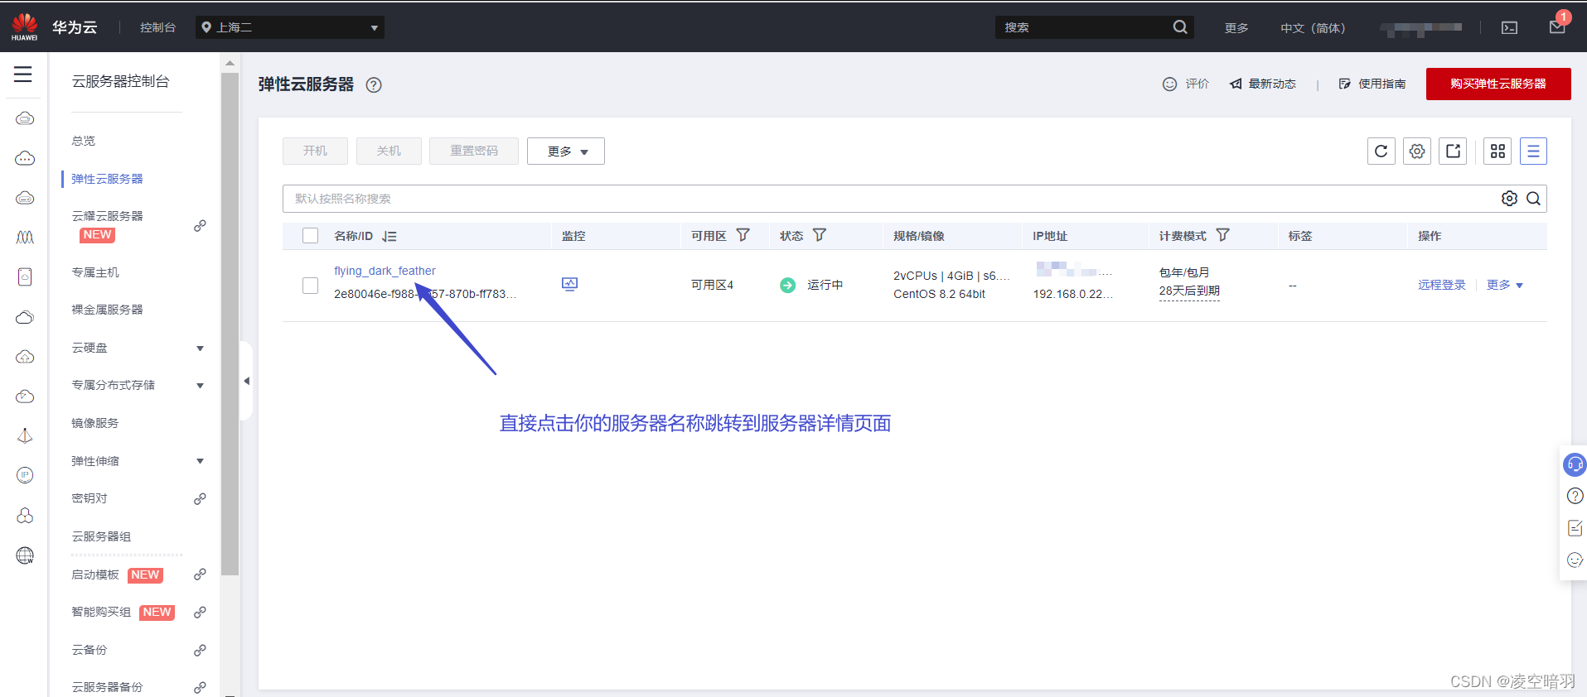
Task: Open the 更多 batch actions dropdown
Action: click(x=566, y=151)
